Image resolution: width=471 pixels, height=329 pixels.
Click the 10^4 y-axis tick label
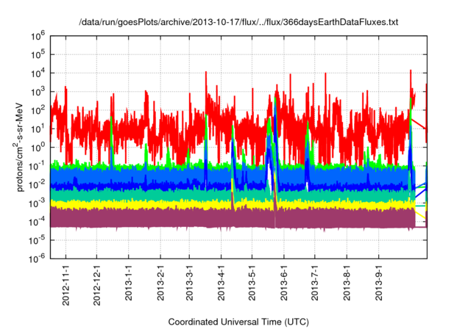click(38, 73)
